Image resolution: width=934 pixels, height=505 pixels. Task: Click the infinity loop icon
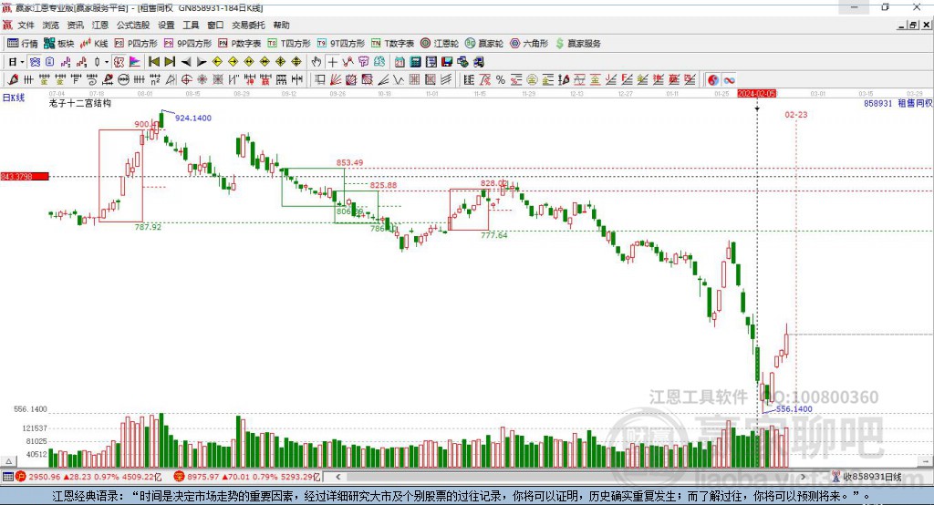coord(729,80)
